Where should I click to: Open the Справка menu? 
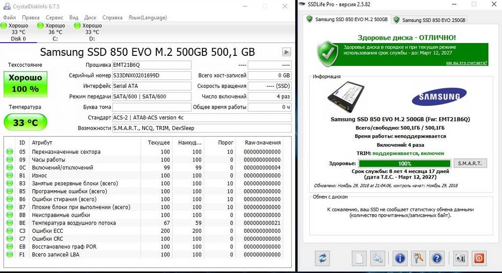click(112, 18)
